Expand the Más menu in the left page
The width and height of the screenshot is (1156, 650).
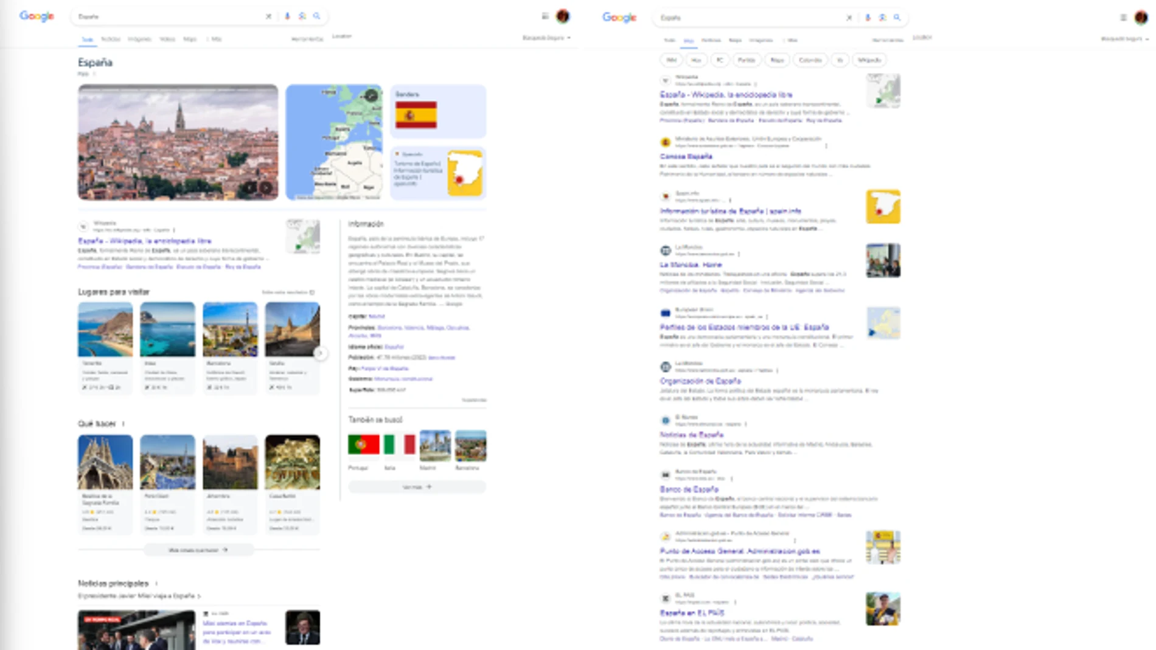[x=214, y=39]
